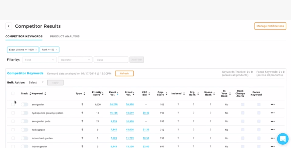Go back using the back arrow icon

pos(9,26)
